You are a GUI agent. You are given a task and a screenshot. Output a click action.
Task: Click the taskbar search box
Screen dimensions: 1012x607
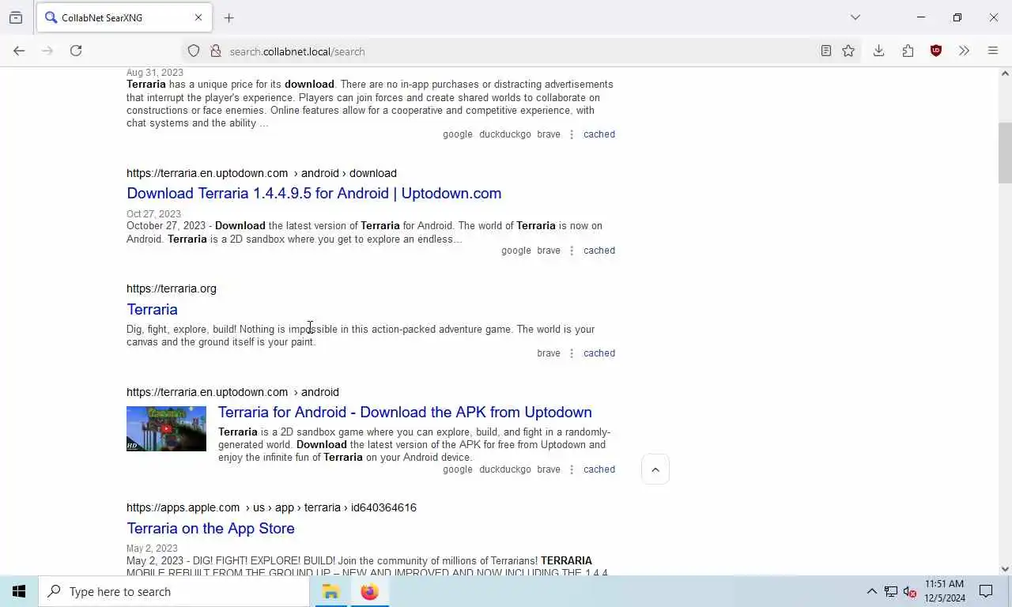[174, 591]
